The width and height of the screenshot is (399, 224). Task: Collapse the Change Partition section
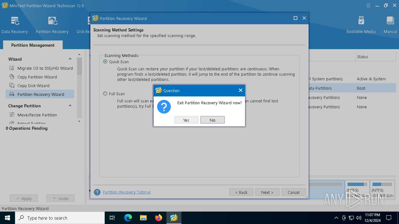[70, 106]
